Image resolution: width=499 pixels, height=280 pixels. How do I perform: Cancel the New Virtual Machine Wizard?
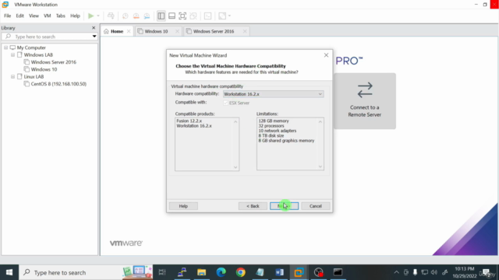(316, 206)
